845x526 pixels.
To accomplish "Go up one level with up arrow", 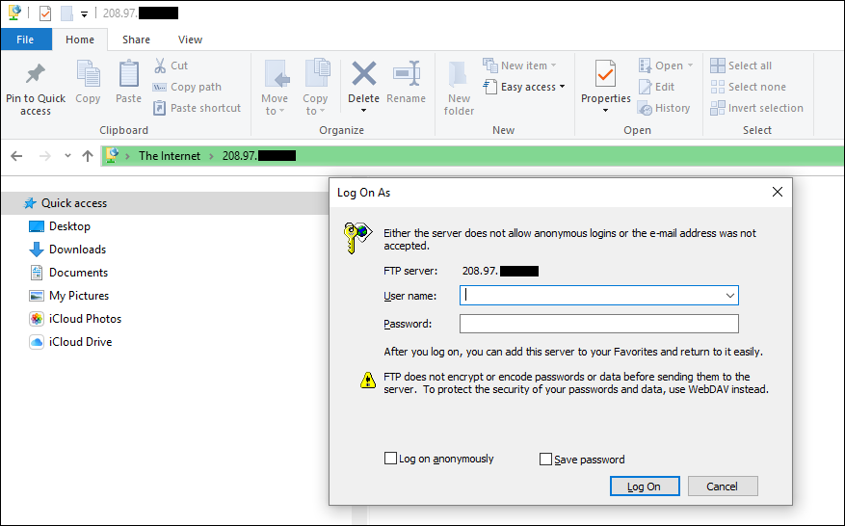I will coord(88,156).
